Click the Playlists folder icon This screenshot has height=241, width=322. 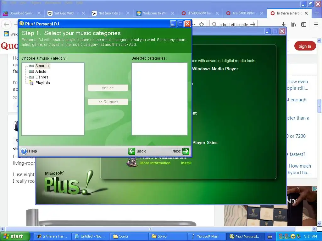tap(31, 83)
